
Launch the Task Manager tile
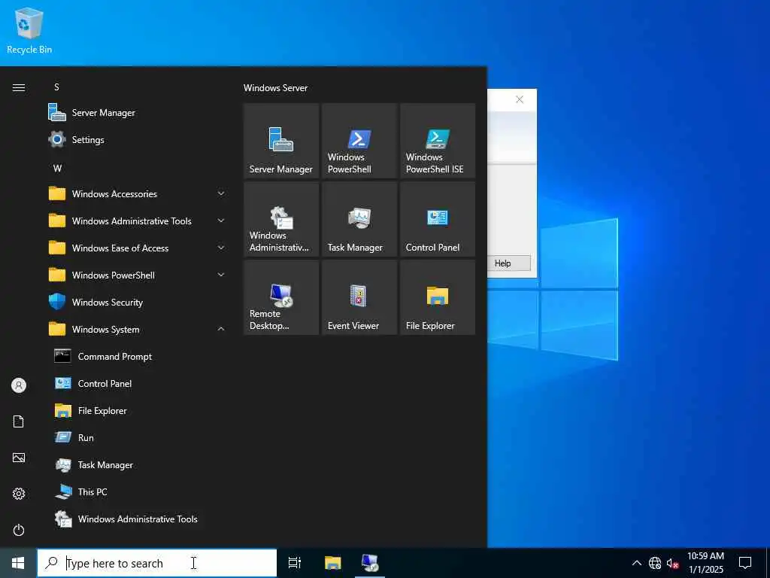359,219
